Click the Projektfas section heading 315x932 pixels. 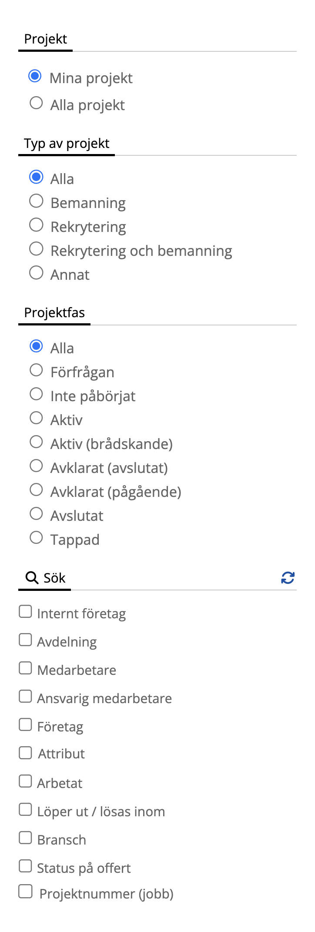coord(54,313)
